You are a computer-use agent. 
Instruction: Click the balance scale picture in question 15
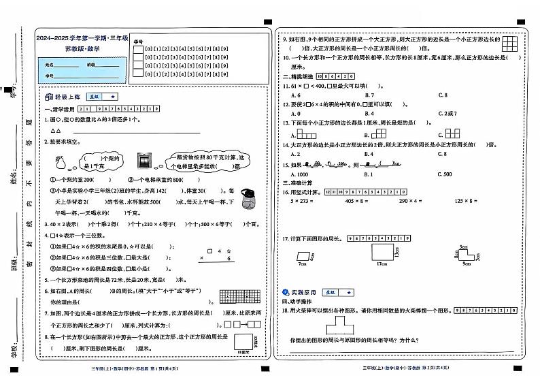352,164
